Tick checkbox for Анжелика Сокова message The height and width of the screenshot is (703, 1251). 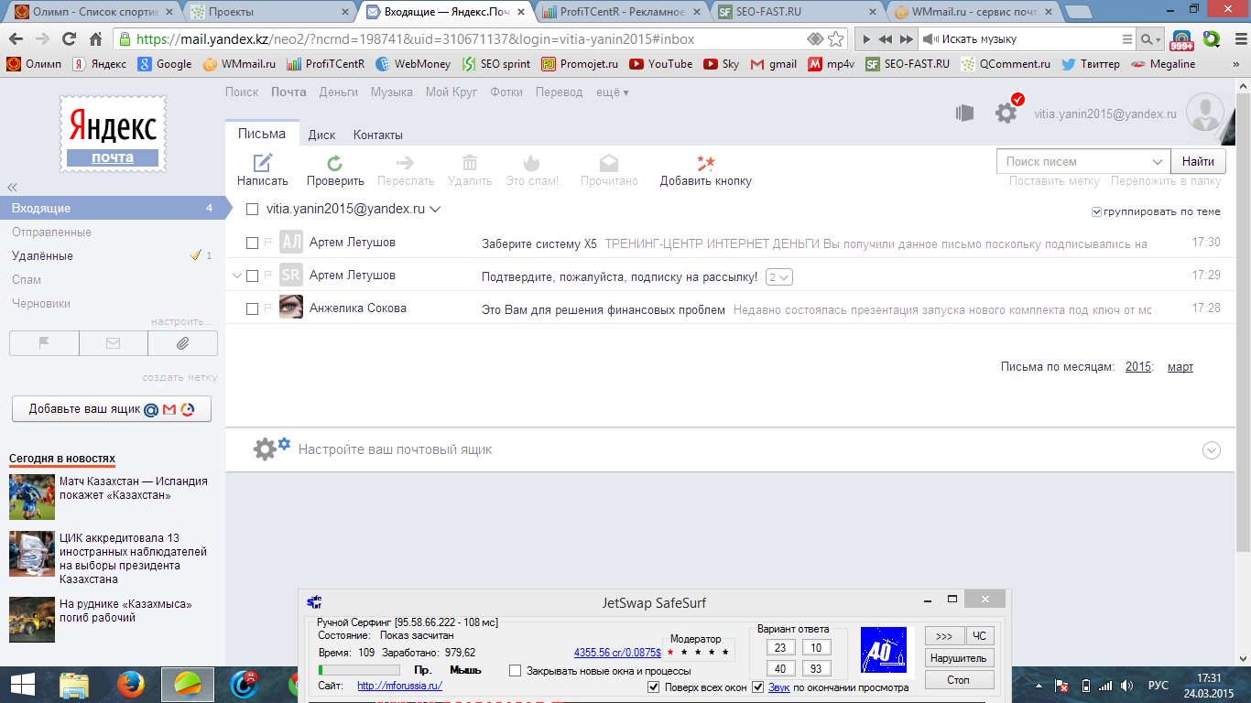click(x=252, y=308)
